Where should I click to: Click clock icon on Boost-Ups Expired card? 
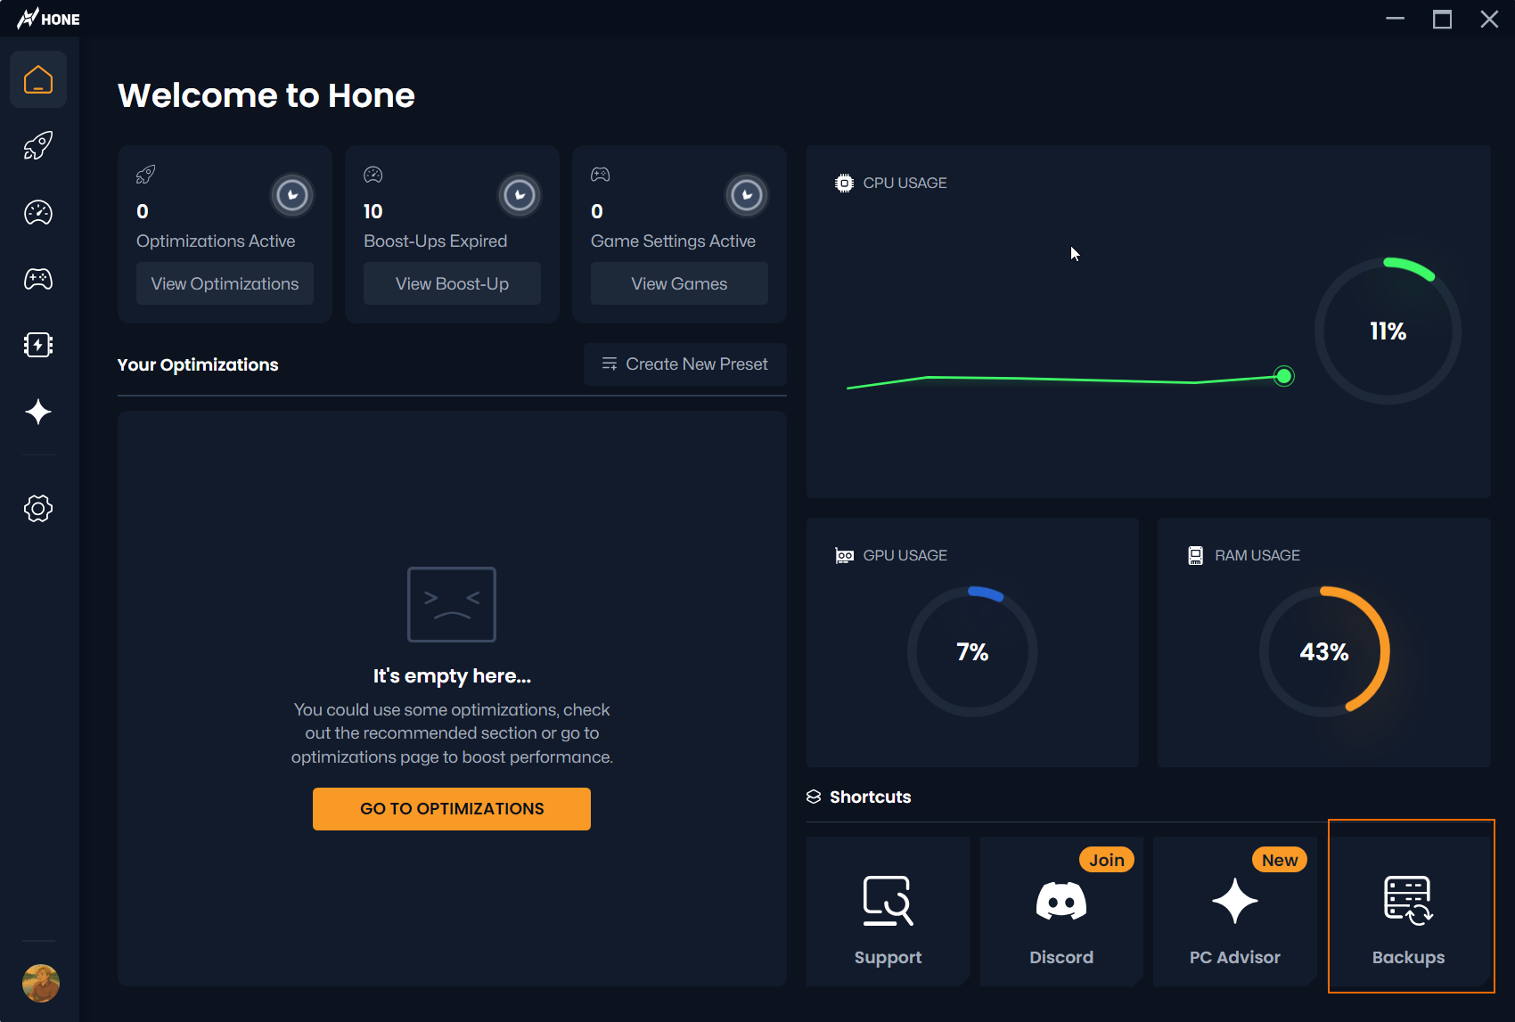[x=520, y=195]
